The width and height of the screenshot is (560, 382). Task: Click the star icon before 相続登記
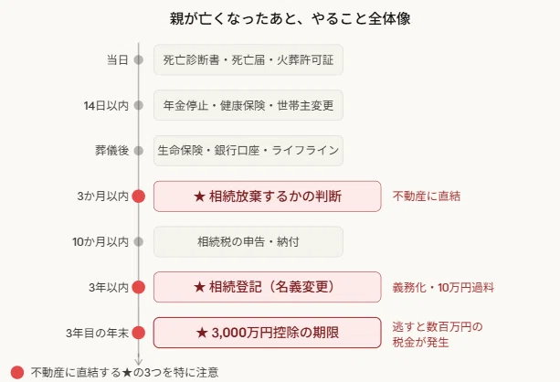coord(199,287)
